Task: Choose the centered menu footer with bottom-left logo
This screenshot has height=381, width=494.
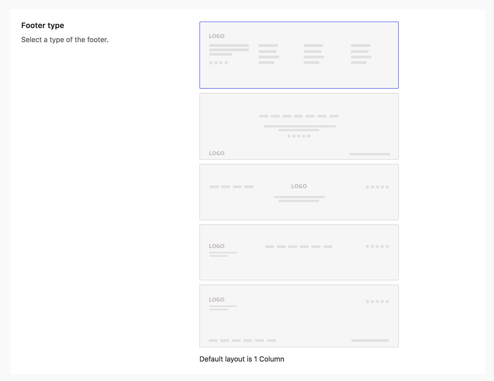Action: 299,126
